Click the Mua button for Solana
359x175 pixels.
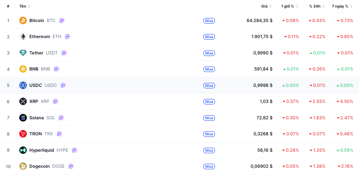coord(209,118)
